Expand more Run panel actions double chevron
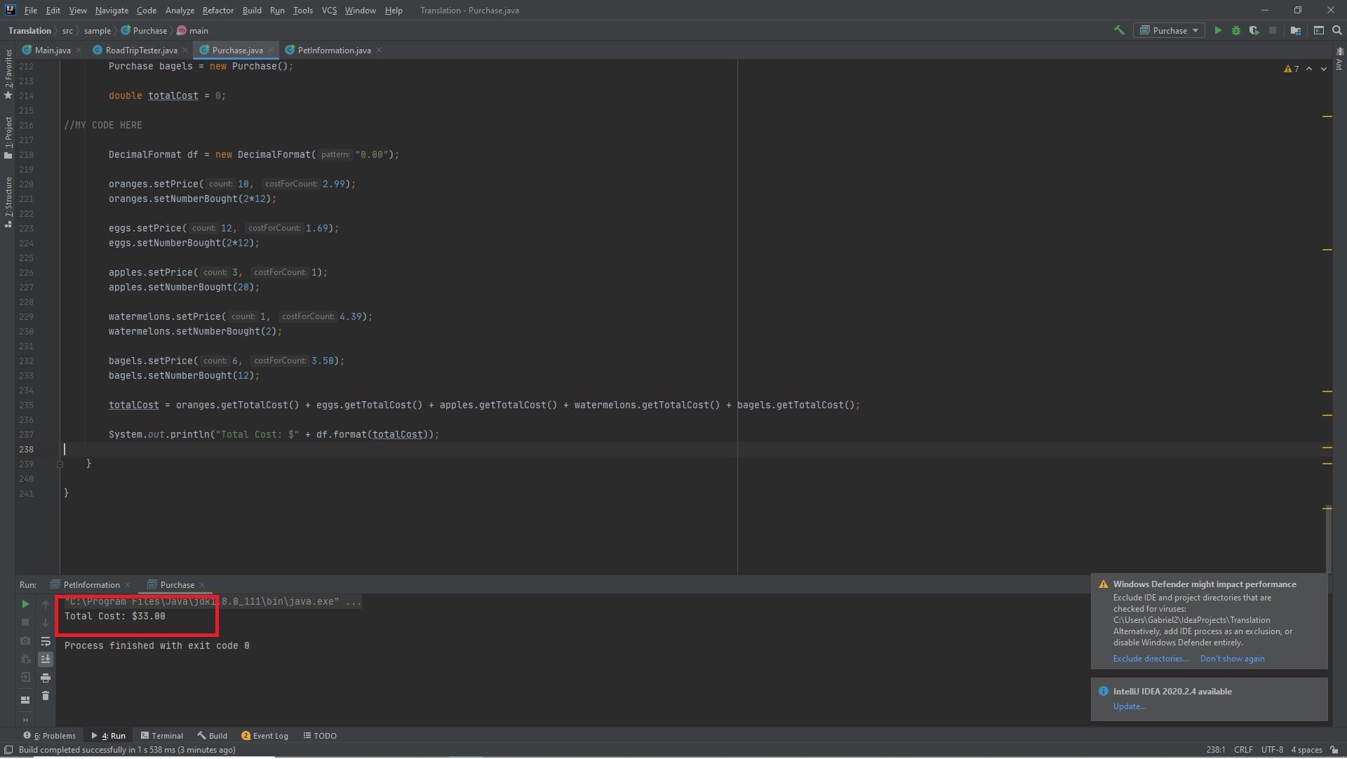This screenshot has width=1347, height=759. (x=25, y=720)
